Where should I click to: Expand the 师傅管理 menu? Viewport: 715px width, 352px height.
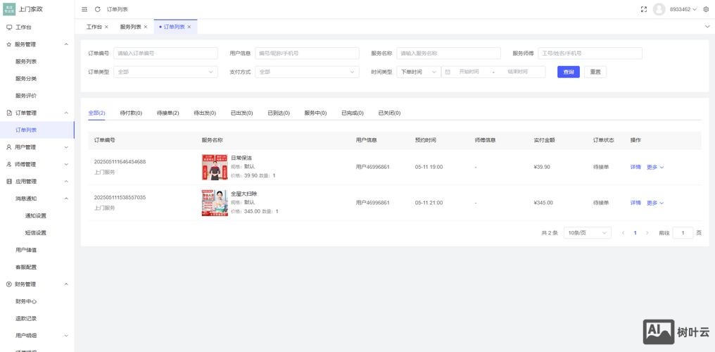tap(37, 164)
